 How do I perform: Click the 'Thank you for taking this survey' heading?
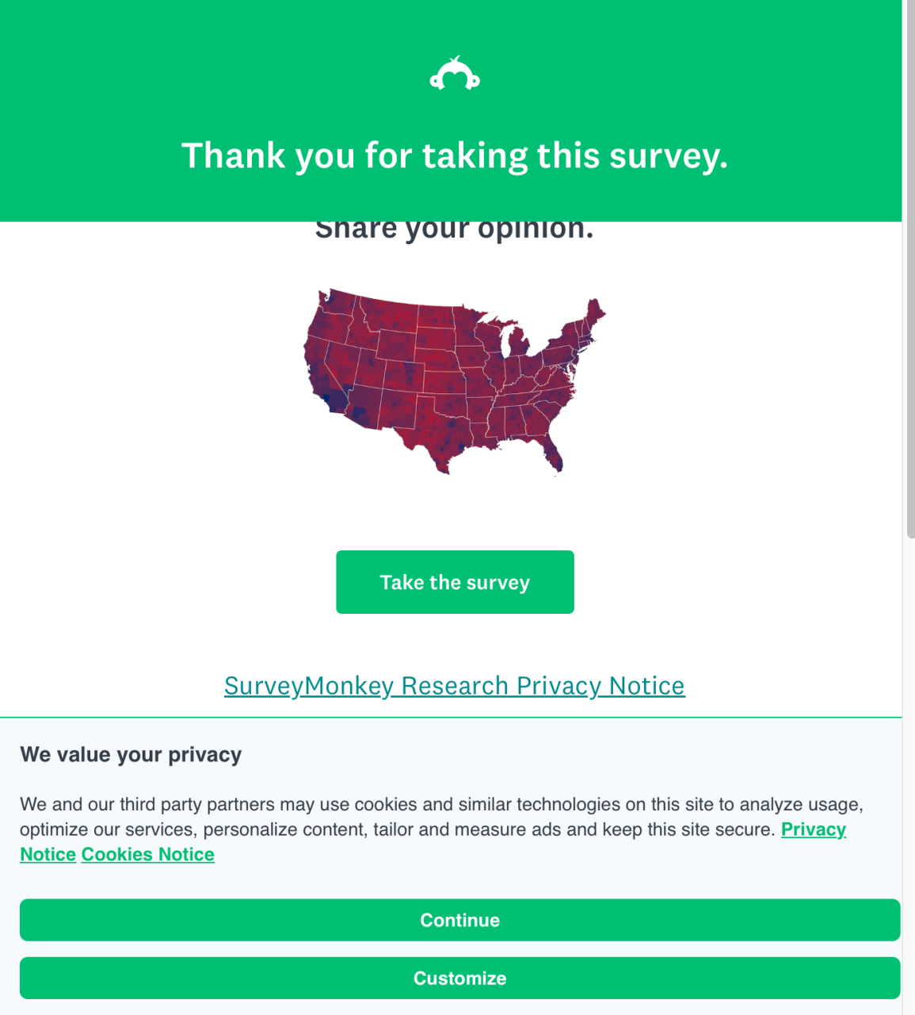(x=454, y=155)
